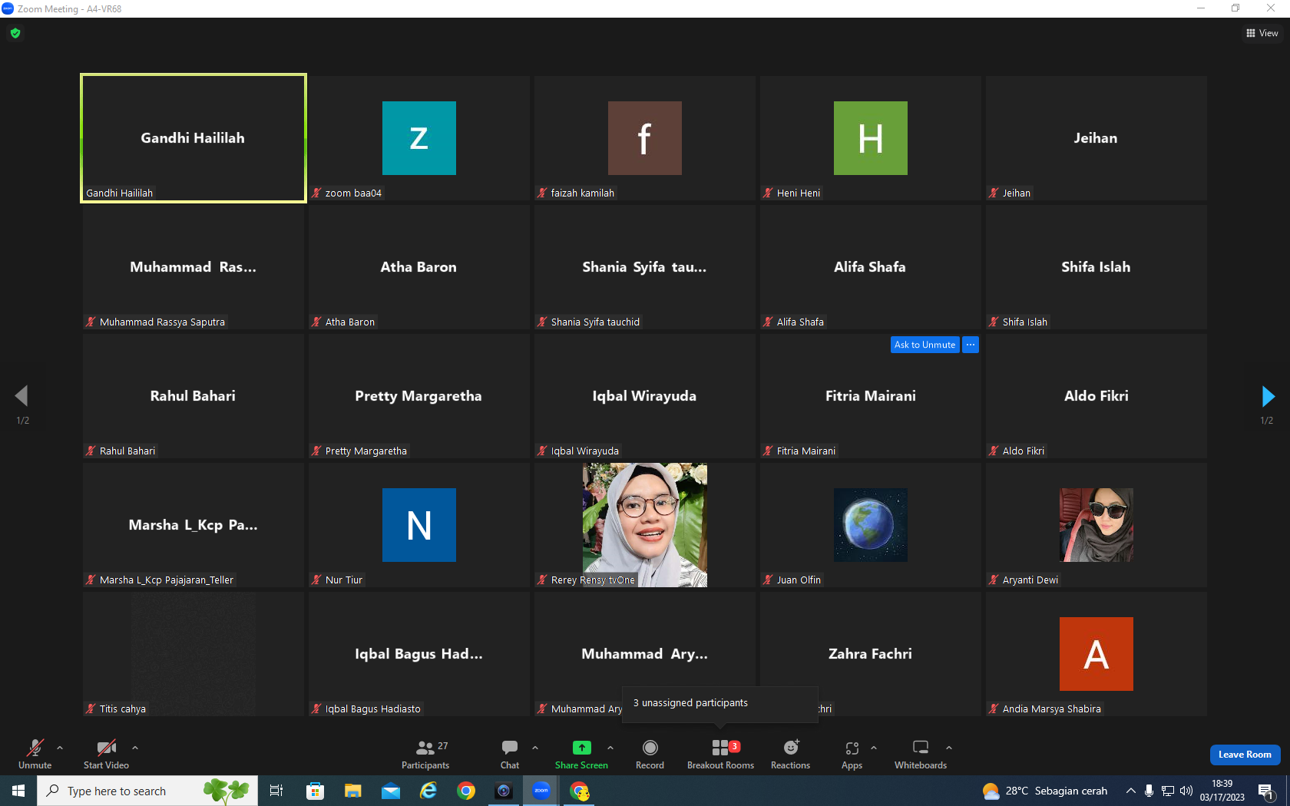
Task: Select Rerey Rensy's video thumbnail
Action: [645, 525]
